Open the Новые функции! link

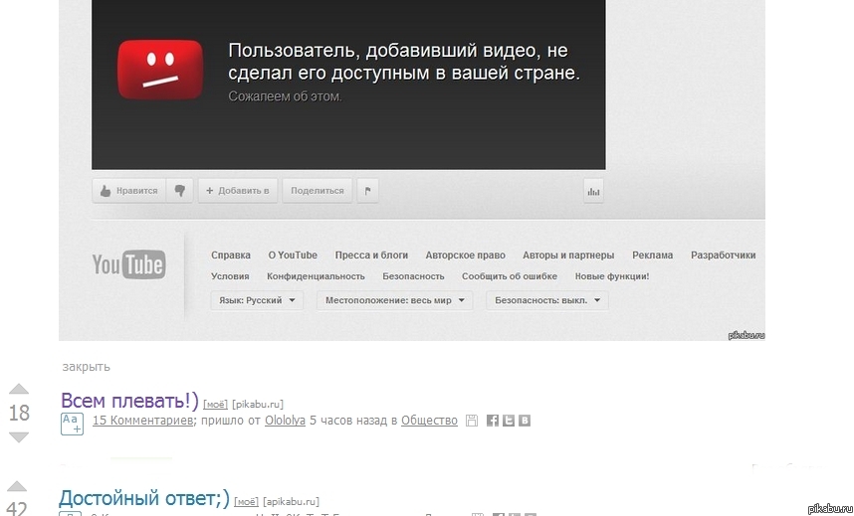coord(612,276)
